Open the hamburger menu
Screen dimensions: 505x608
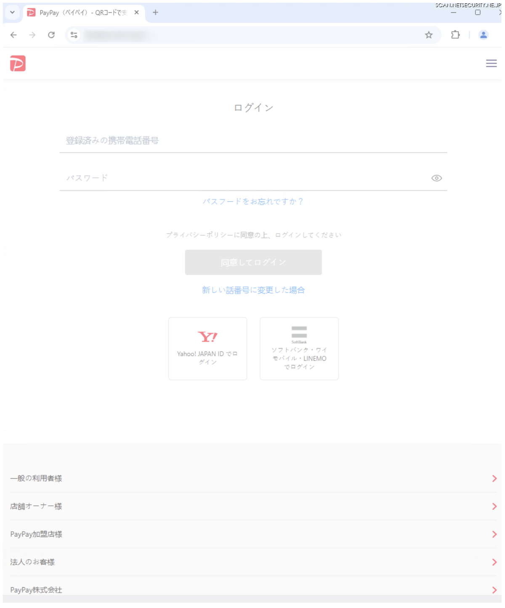(491, 64)
